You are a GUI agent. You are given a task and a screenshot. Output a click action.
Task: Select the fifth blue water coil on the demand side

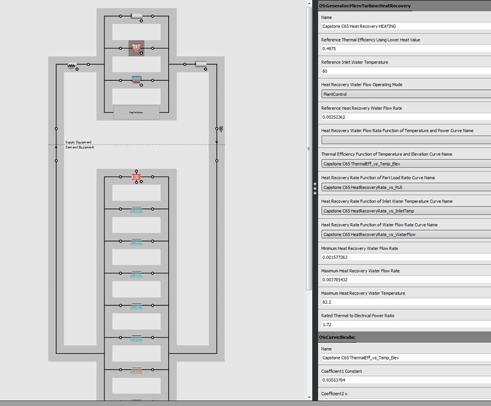[136, 338]
